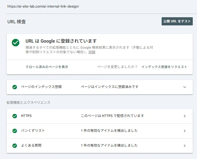The height and width of the screenshot is (159, 197).
Task: Open the 詳細 link
Action: click(x=92, y=52)
